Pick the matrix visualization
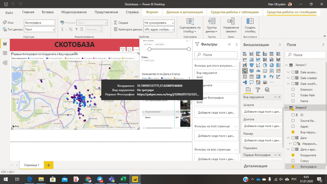Viewport: 327px width, 184px height. pos(258,77)
